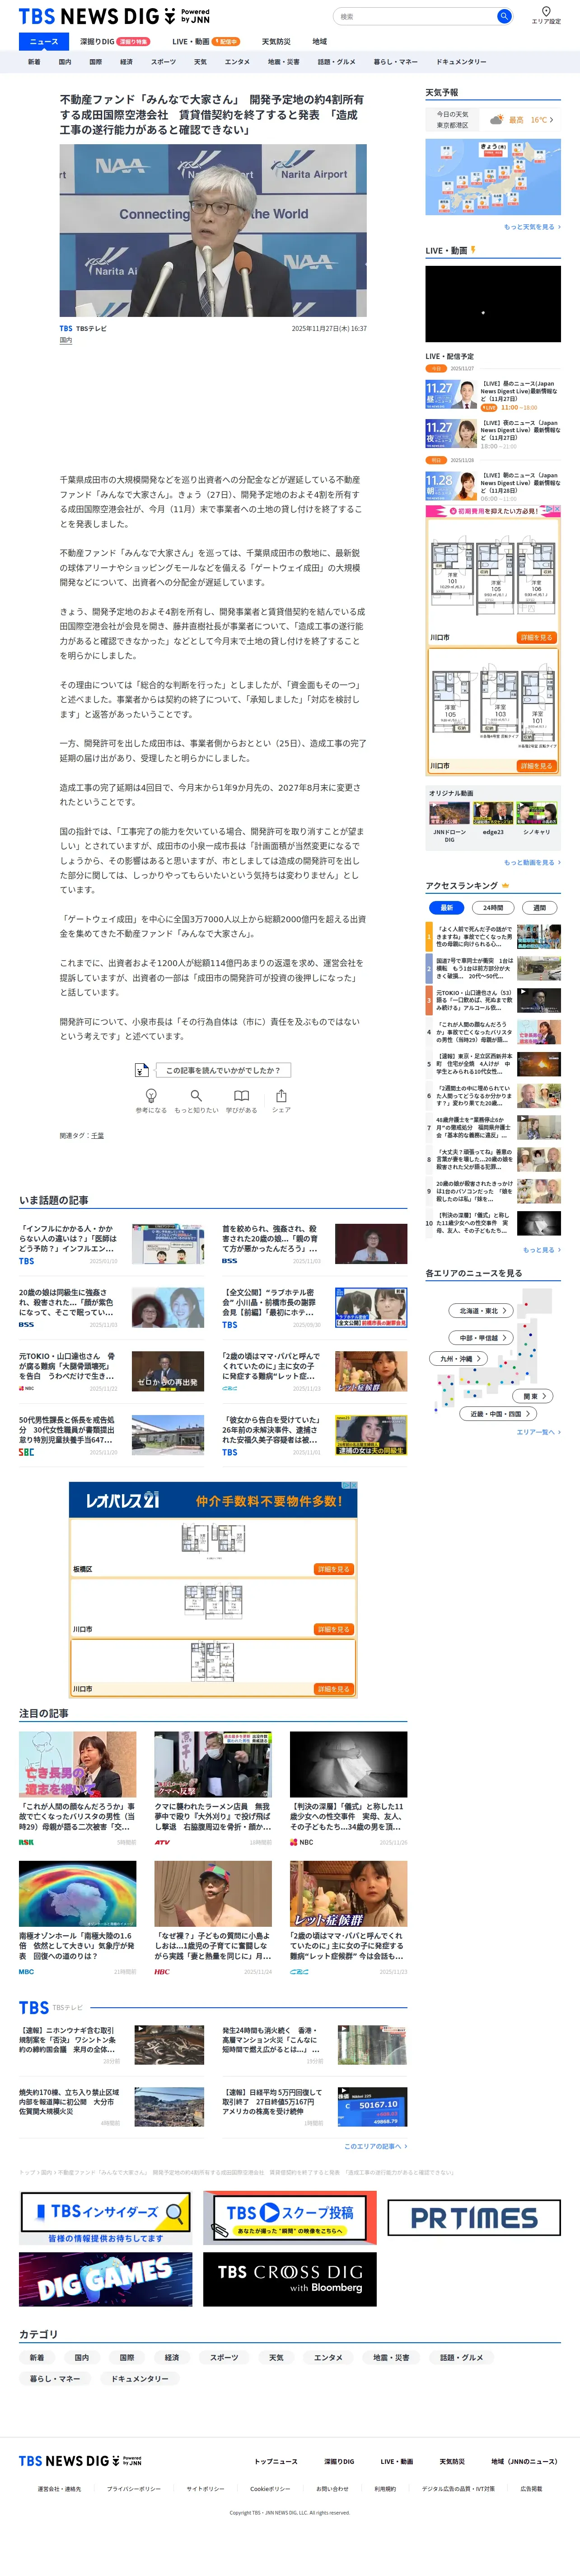Play the LIVE・動画 black video player
Viewport: 580px width, 2576px height.
pyautogui.click(x=493, y=304)
